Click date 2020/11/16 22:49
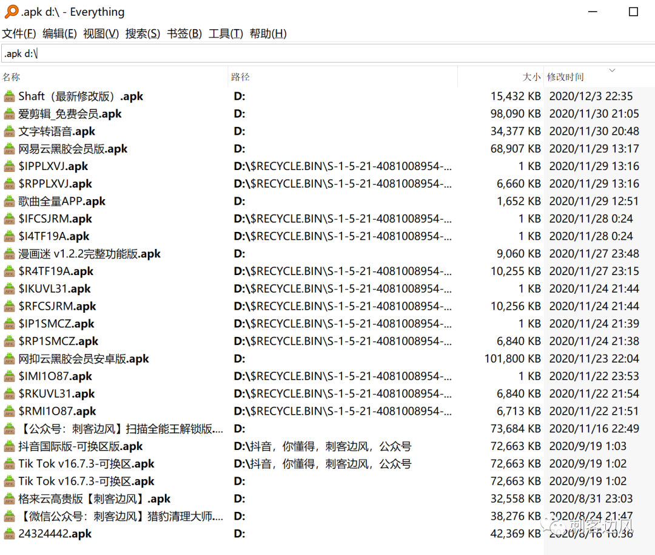The height and width of the screenshot is (555, 655). (x=594, y=429)
